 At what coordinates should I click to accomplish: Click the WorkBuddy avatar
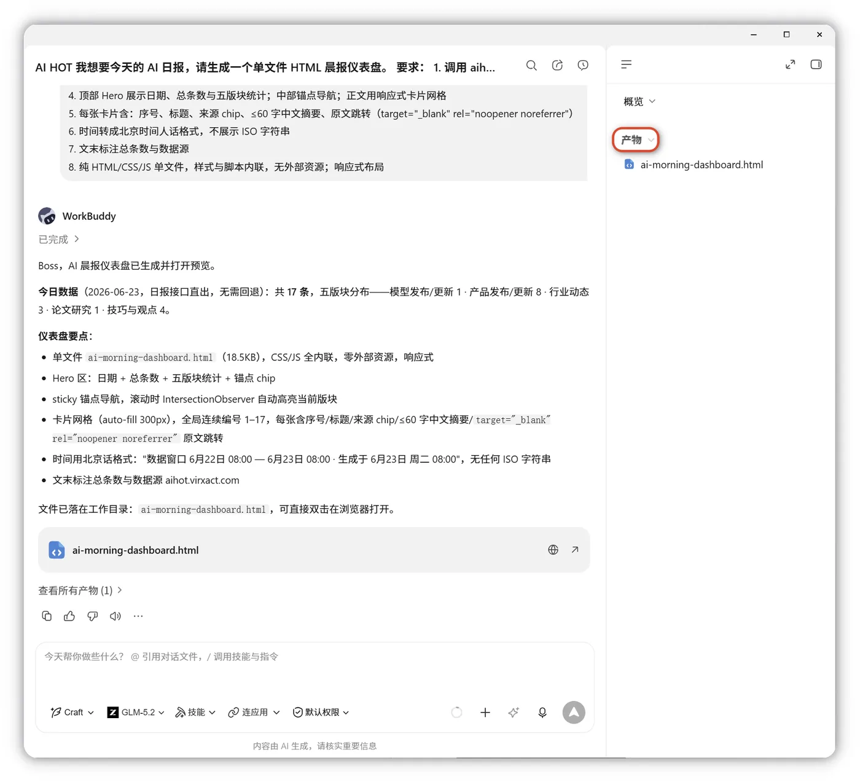[47, 216]
